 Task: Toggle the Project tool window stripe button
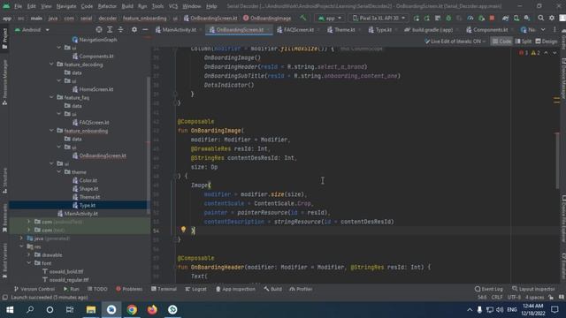(4, 39)
